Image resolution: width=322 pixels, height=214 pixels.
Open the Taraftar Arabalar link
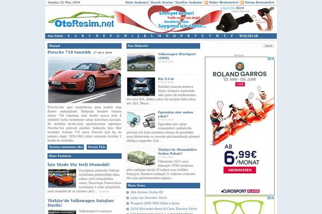click(x=188, y=3)
